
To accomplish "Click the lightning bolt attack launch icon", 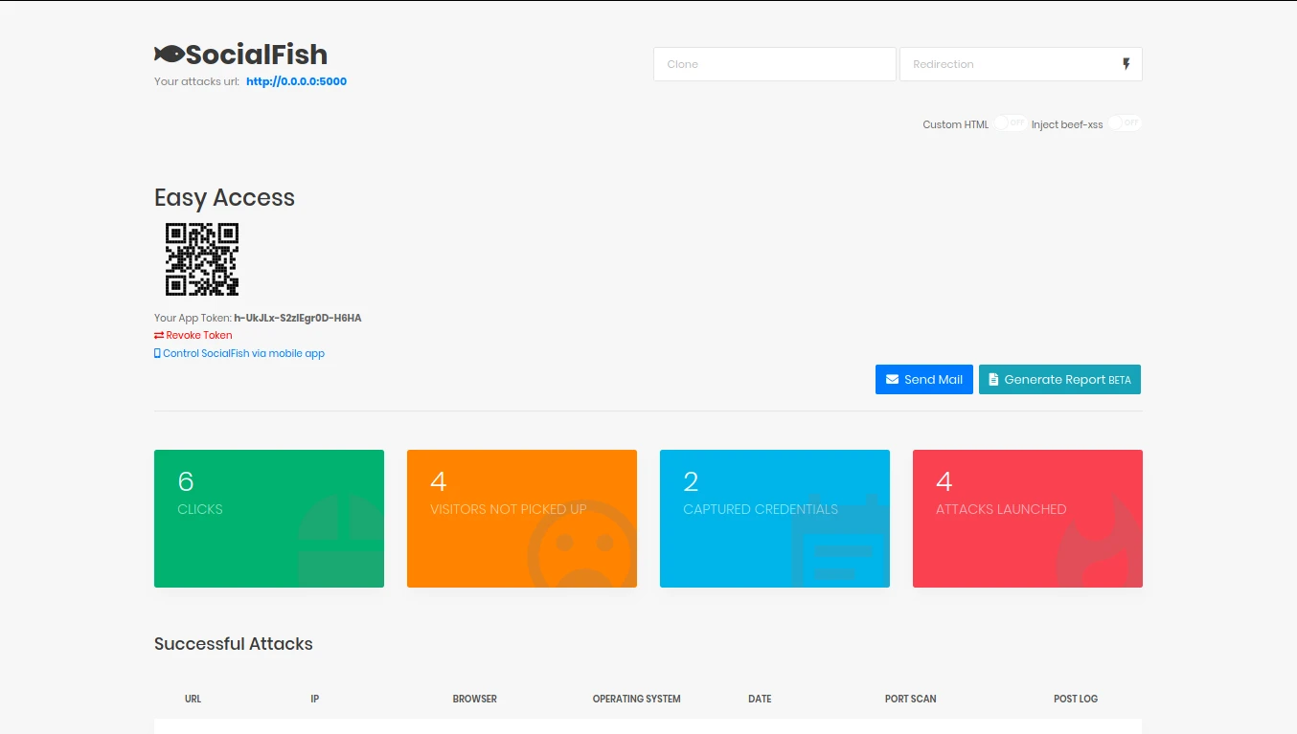I will click(1126, 63).
